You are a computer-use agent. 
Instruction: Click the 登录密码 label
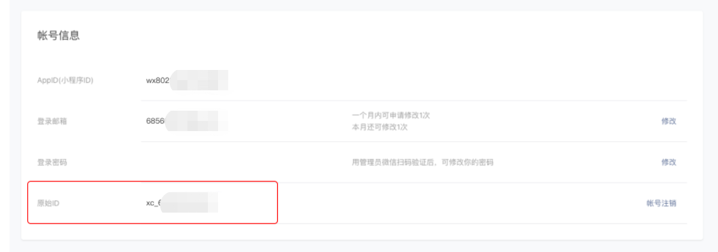coord(52,162)
